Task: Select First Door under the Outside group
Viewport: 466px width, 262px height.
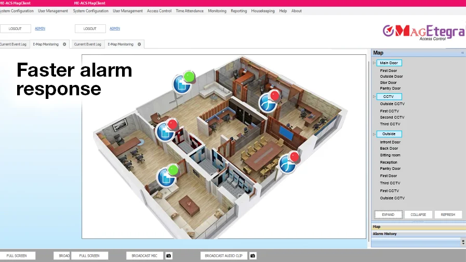Action: (x=388, y=176)
